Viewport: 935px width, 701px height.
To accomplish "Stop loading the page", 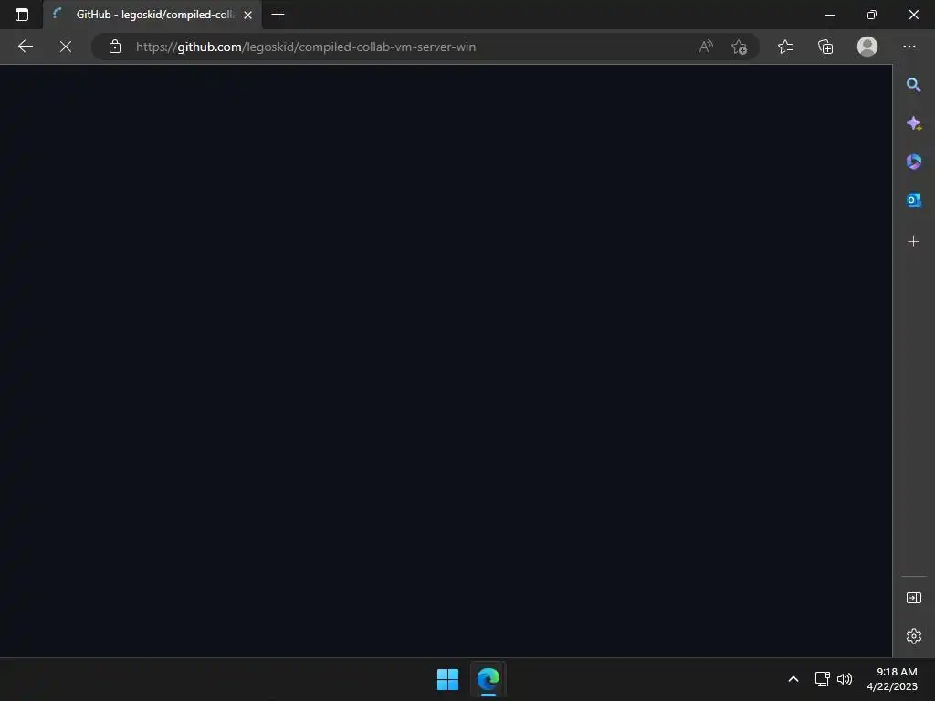I will coord(66,47).
